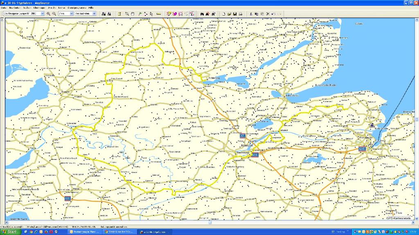Screen dimensions: 419x235
Task: Open the map product dropdown
Action: pyautogui.click(x=42, y=13)
